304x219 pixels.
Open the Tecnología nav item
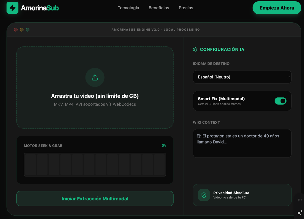pyautogui.click(x=128, y=8)
